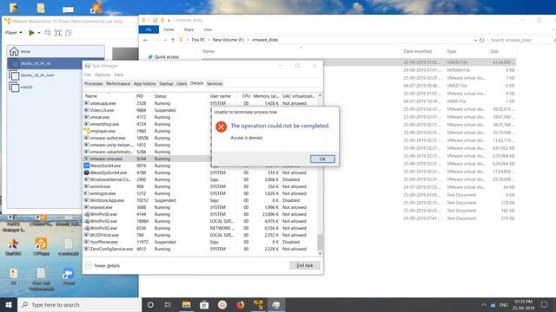Open Task View from the taskbar
The image size is (556, 312).
(x=168, y=304)
